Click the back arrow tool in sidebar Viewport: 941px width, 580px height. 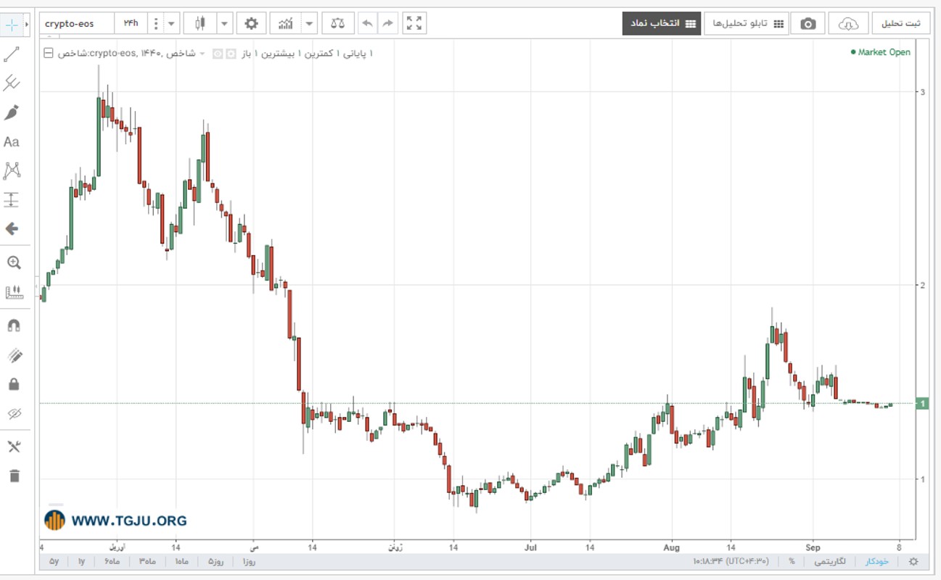click(x=12, y=229)
